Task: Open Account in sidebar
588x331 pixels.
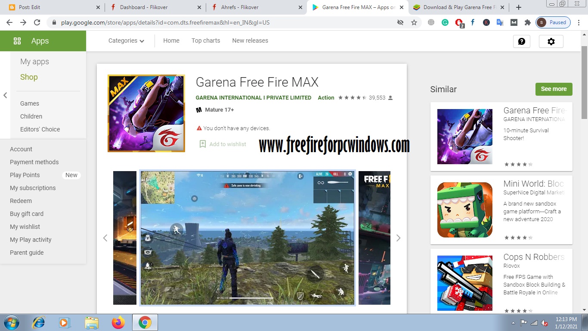Action: click(21, 149)
